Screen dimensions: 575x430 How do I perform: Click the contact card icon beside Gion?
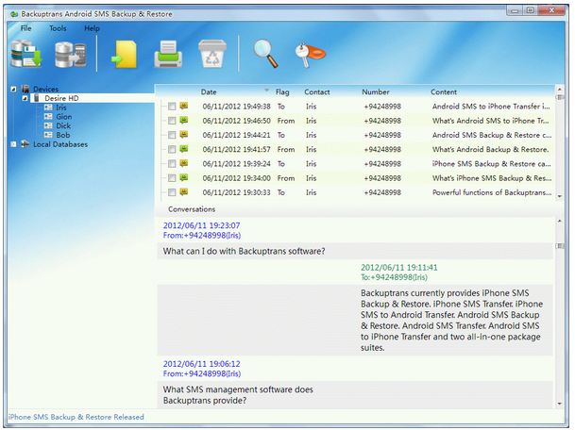point(48,117)
